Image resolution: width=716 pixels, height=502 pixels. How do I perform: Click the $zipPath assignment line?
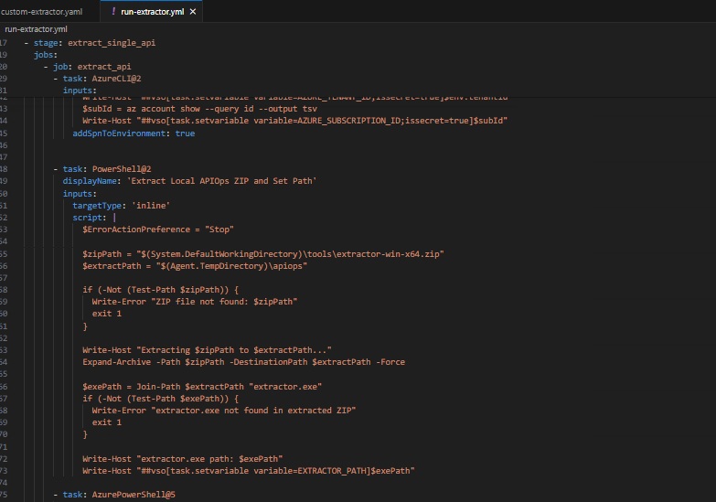point(263,254)
